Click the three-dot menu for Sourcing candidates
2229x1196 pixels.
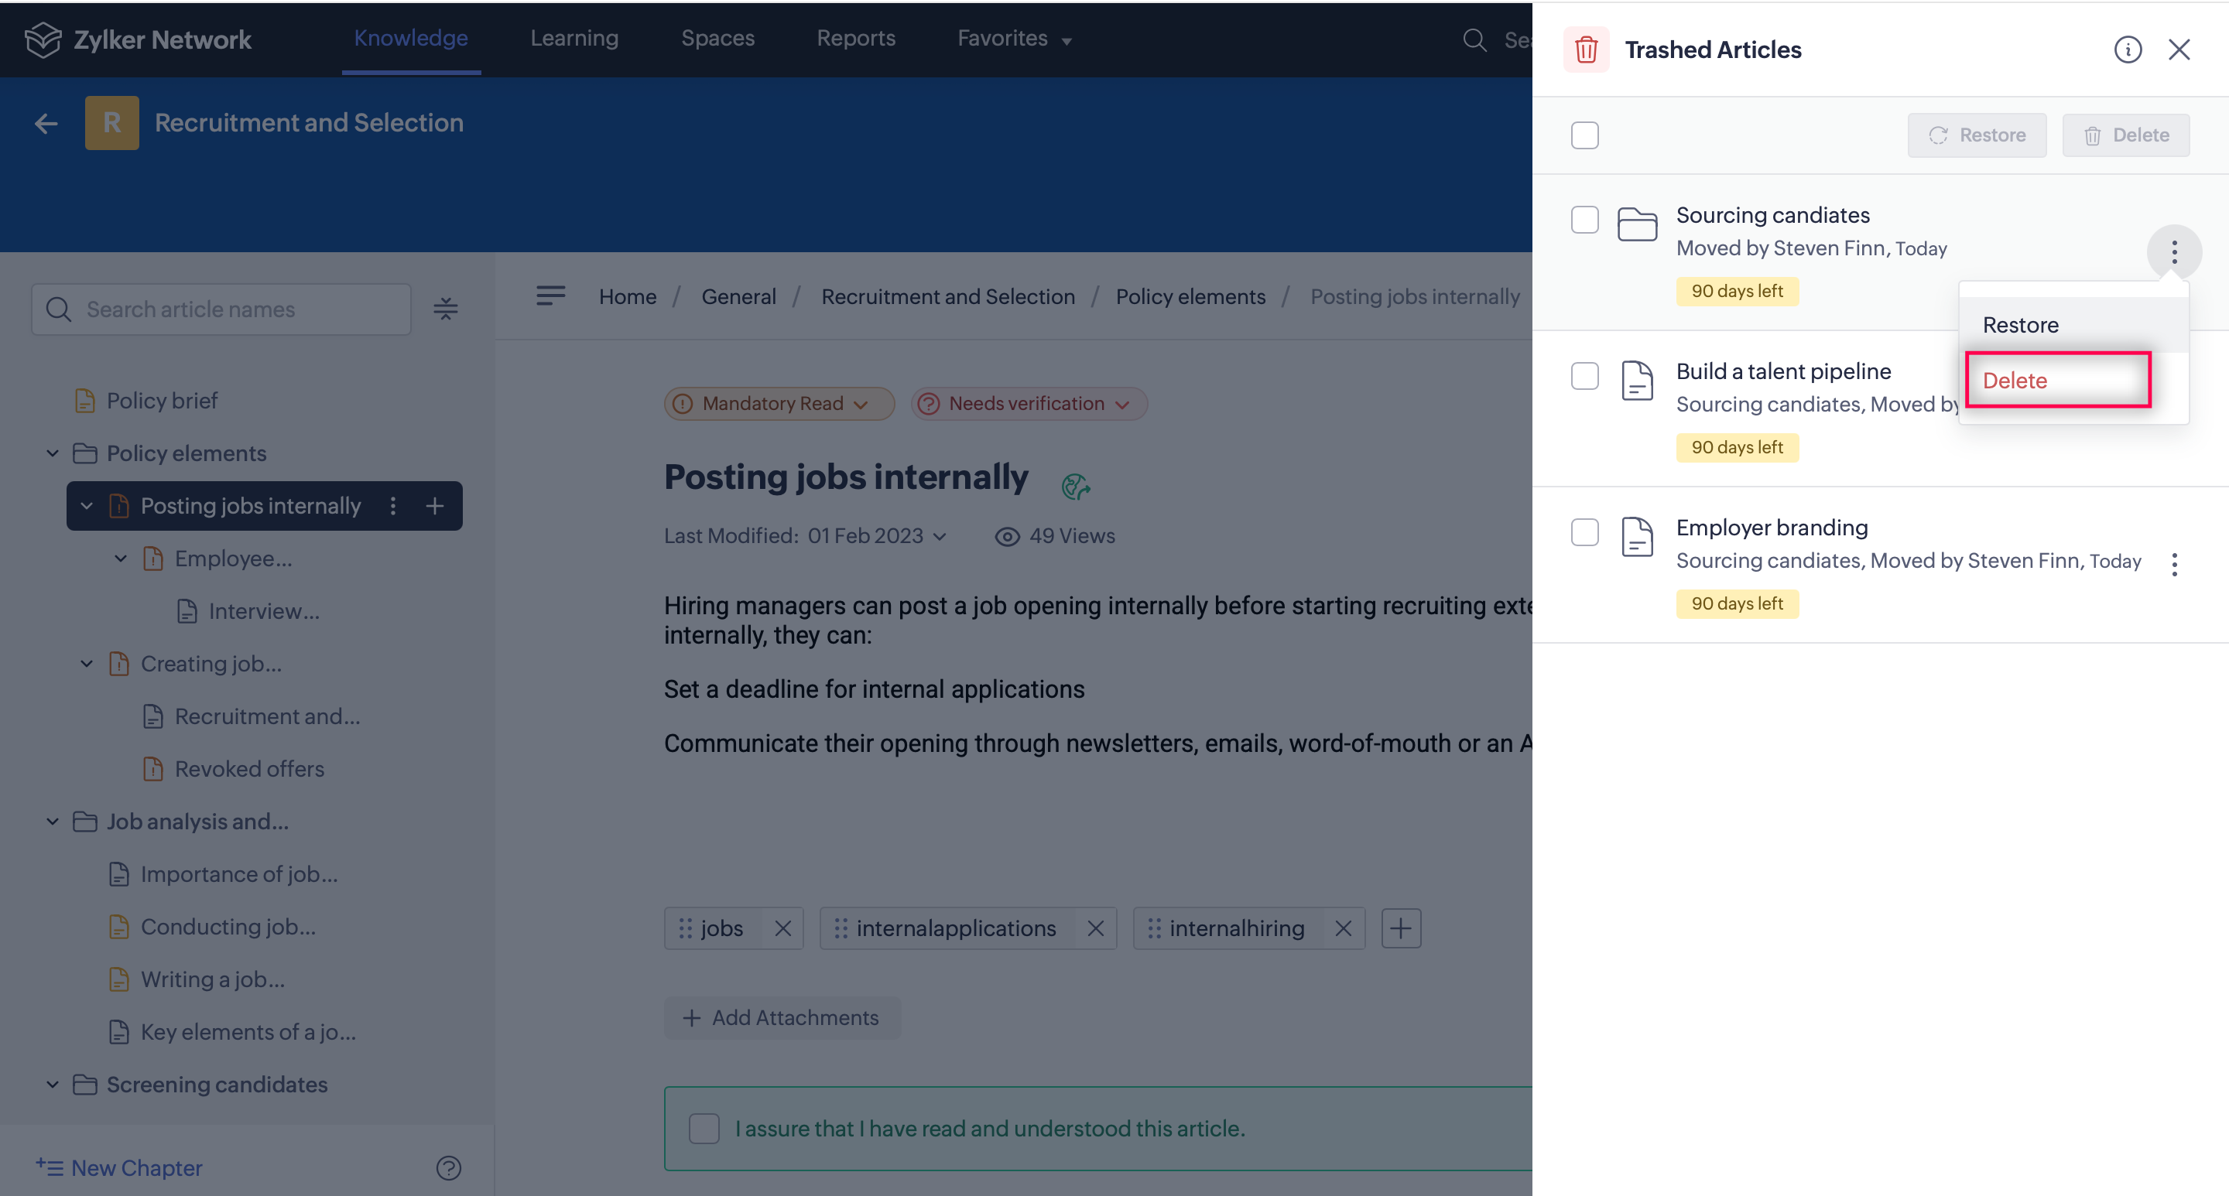(x=2173, y=252)
